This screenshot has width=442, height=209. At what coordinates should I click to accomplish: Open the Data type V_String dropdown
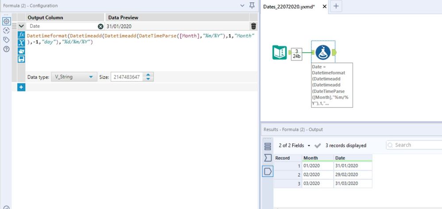(x=74, y=77)
